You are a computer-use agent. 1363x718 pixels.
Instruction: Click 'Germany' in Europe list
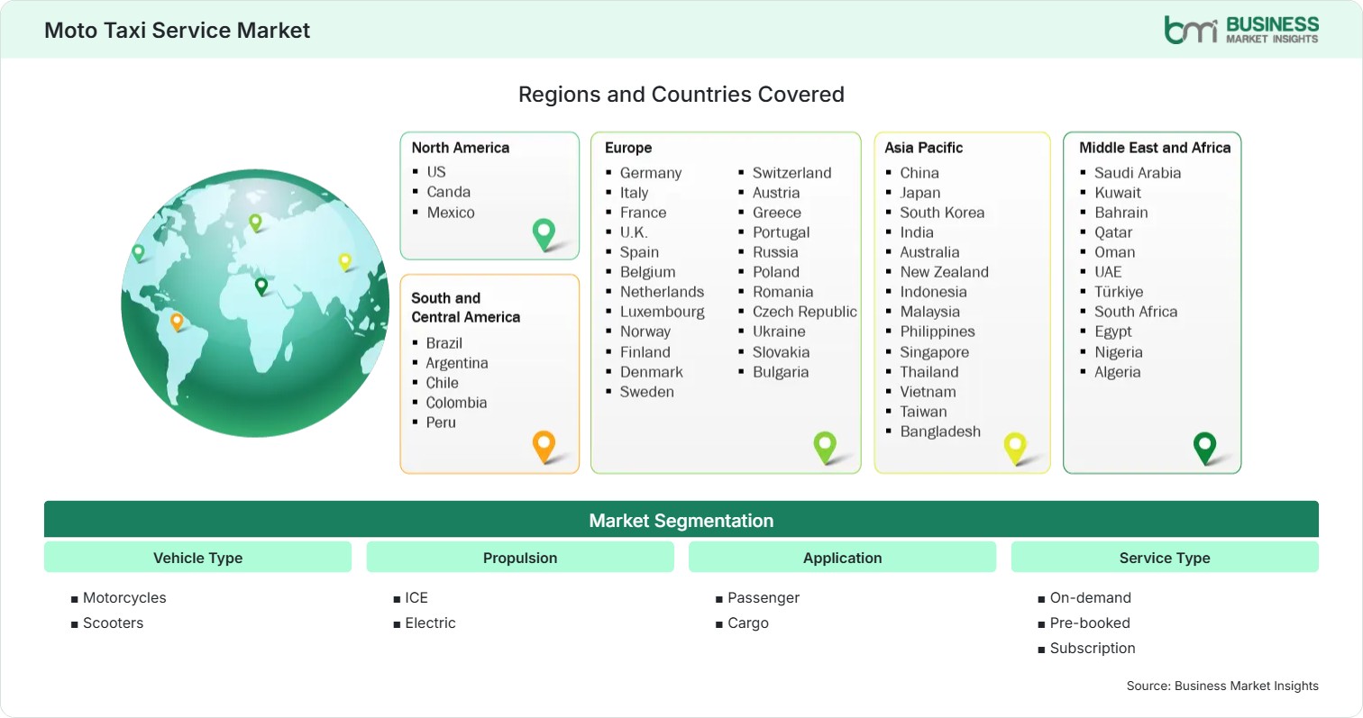(x=651, y=172)
